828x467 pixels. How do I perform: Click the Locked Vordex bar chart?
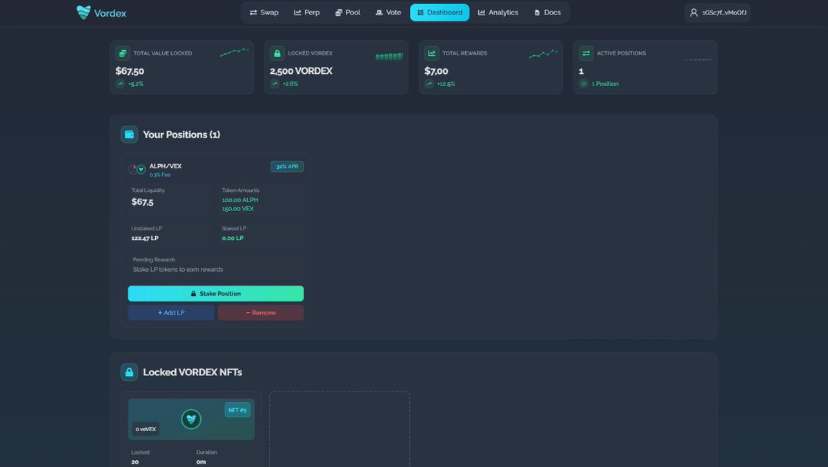(x=389, y=57)
